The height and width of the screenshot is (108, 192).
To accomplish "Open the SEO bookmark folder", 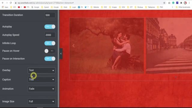I will pos(13,7).
